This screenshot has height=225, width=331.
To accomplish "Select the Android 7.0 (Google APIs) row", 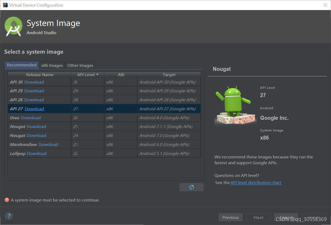I will 104,135.
